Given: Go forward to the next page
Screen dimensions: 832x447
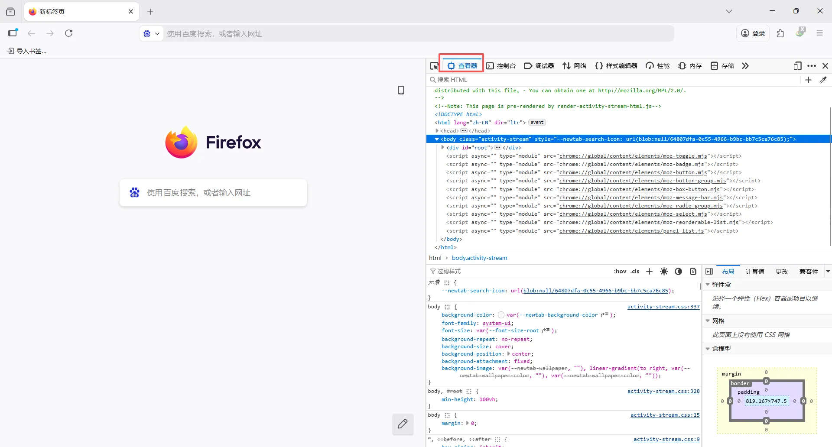Looking at the screenshot, I should (x=50, y=33).
